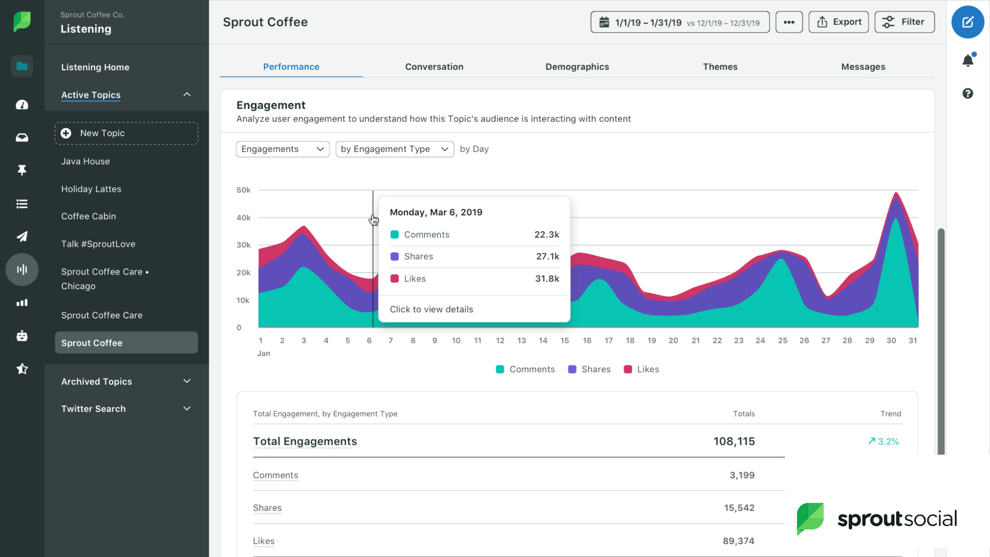This screenshot has height=557, width=990.
Task: Select the Talk #SproutLove topic
Action: (x=98, y=244)
